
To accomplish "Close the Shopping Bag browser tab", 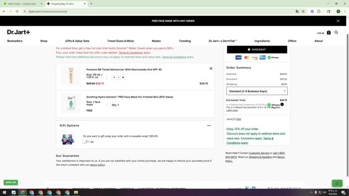I will click(85, 4).
